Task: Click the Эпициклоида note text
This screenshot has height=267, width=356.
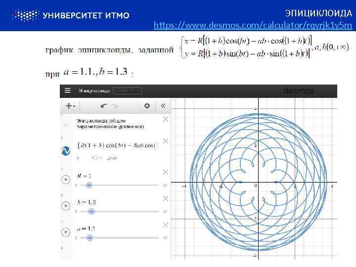Action: (110, 124)
